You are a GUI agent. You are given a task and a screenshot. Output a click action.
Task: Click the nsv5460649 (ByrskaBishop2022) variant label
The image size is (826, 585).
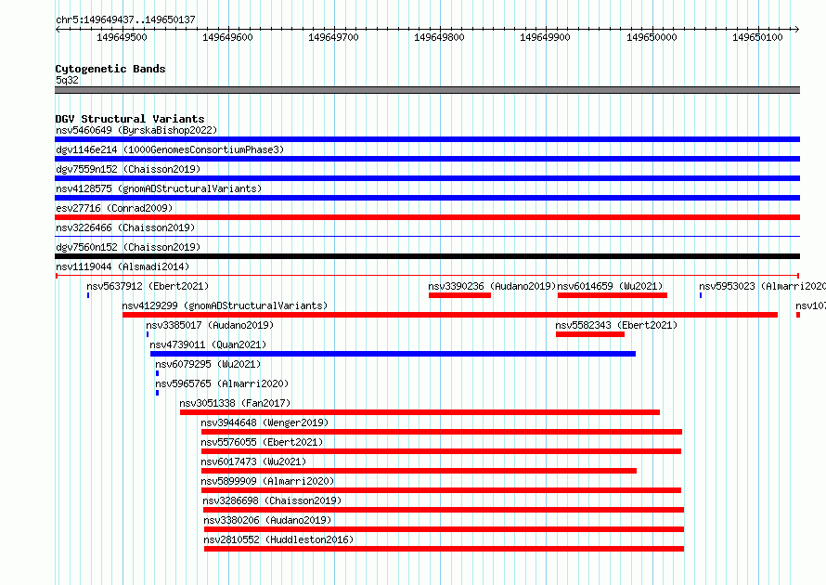(136, 130)
